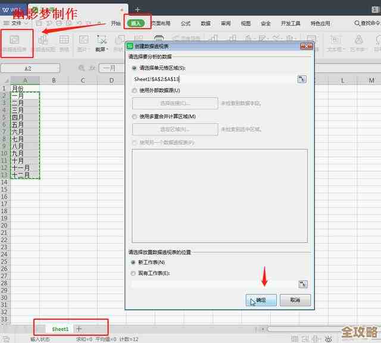Open the 公式 Formulas tab
This screenshot has height=343, width=381.
tap(186, 23)
